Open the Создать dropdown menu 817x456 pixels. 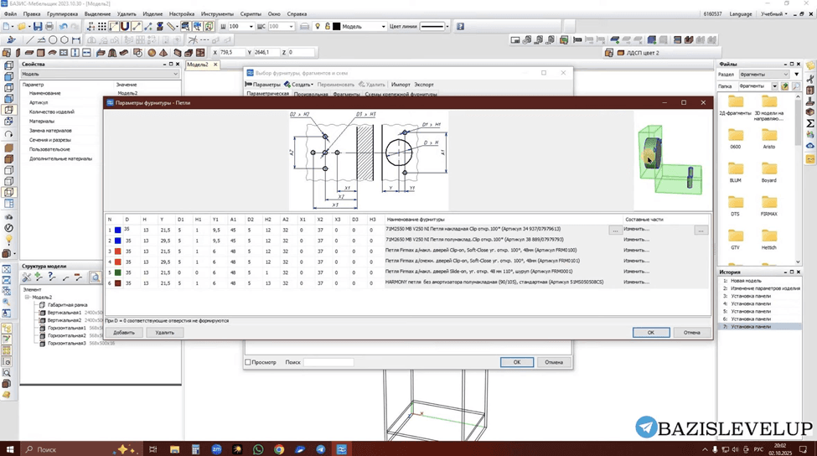click(x=298, y=85)
